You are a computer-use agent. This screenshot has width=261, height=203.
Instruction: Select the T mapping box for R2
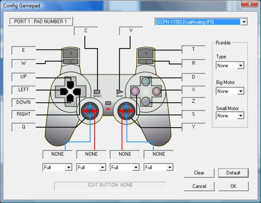[x=193, y=50]
